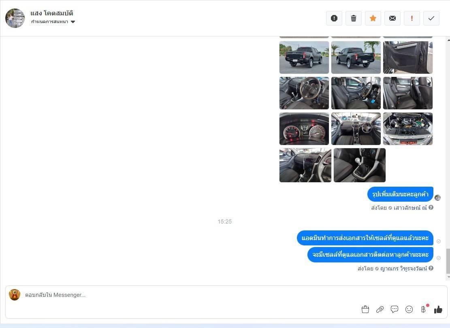
Task: Open help icon next to เสาวลักษณ์ ณ์
Action: point(431,207)
